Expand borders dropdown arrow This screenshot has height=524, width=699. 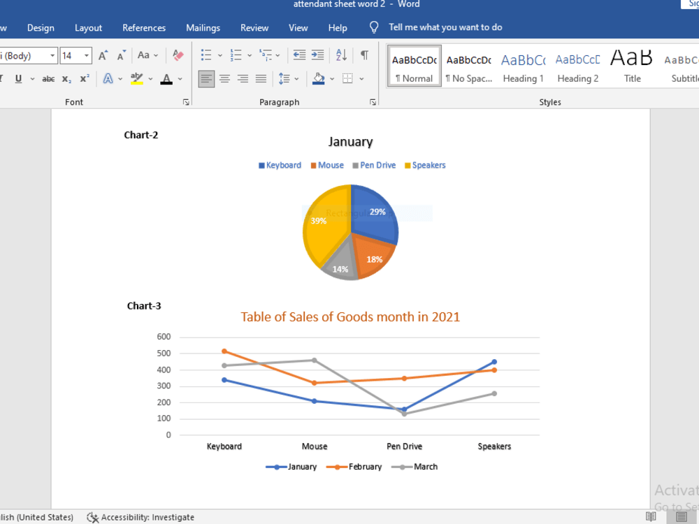361,79
